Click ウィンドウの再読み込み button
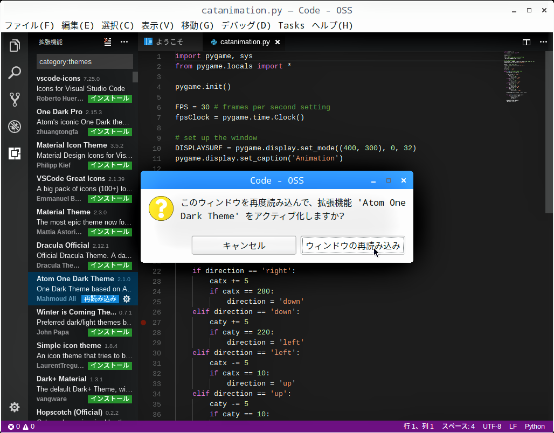 coord(352,246)
